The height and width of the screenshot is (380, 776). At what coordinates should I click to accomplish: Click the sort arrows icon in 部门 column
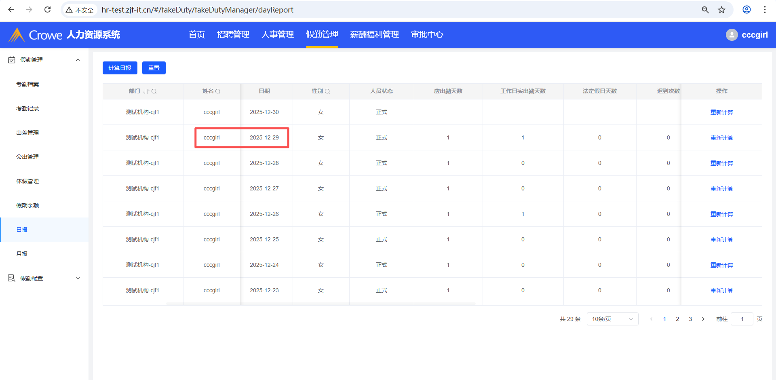146,91
